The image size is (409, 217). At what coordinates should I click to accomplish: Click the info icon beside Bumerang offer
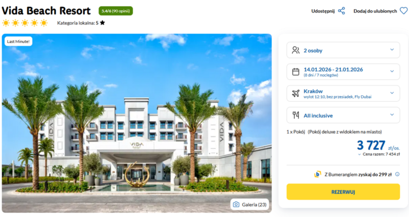pyautogui.click(x=397, y=174)
